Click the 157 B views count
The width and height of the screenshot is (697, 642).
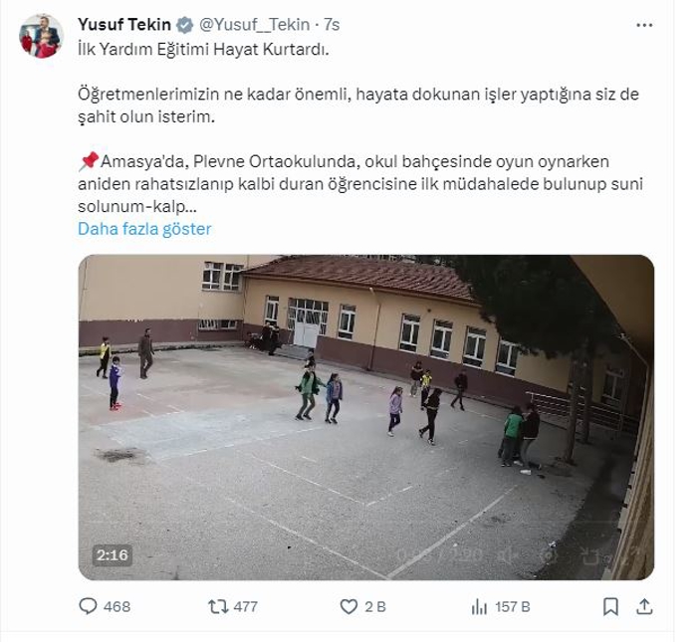point(513,607)
